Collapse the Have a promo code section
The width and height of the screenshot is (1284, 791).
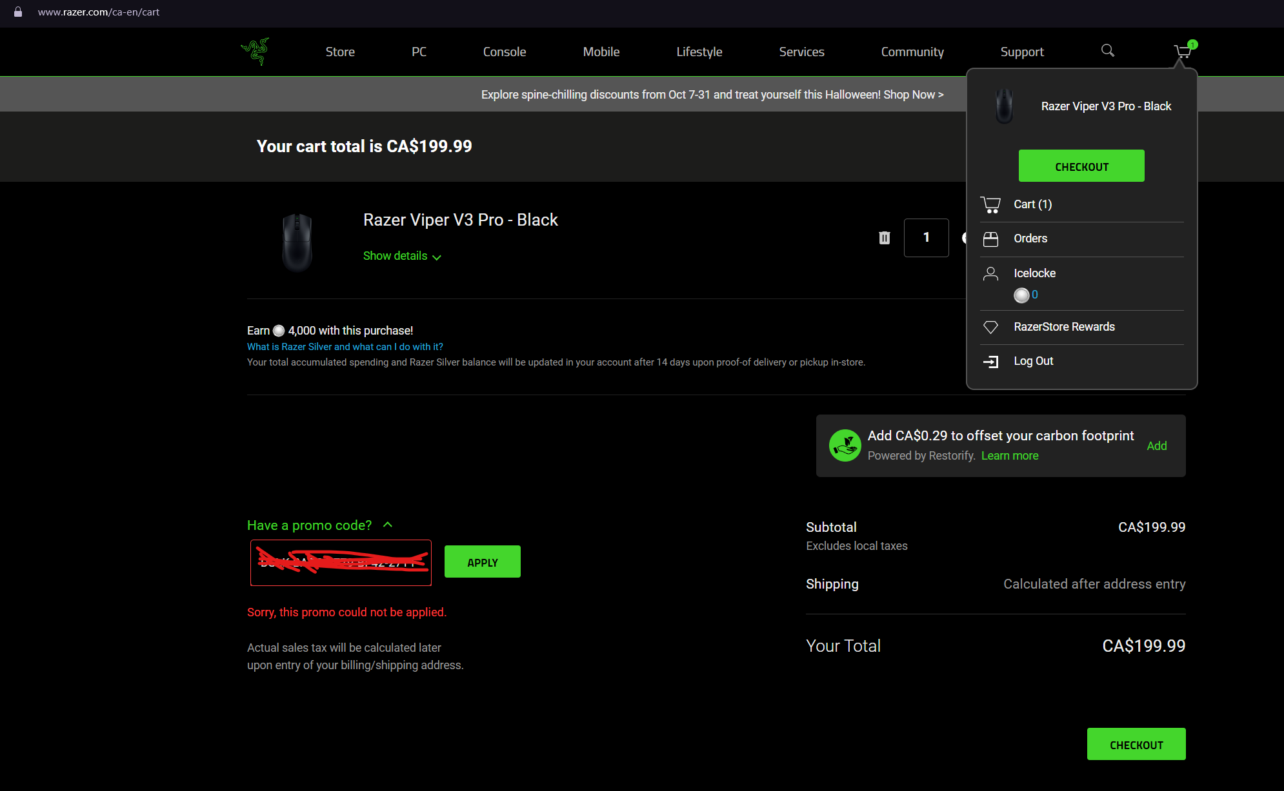320,525
